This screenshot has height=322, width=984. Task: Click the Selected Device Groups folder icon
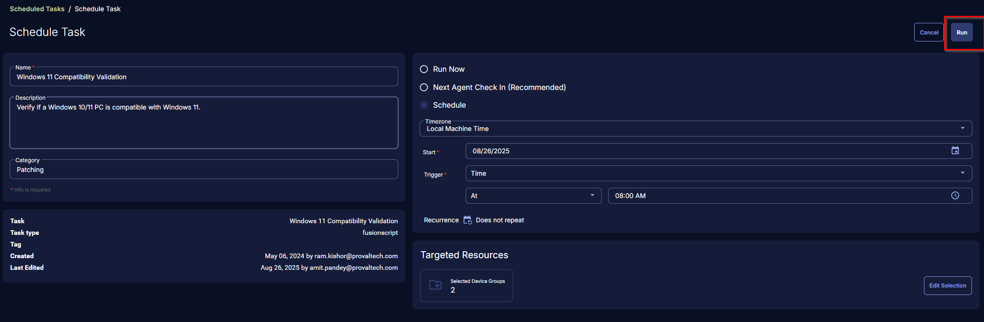(x=435, y=285)
